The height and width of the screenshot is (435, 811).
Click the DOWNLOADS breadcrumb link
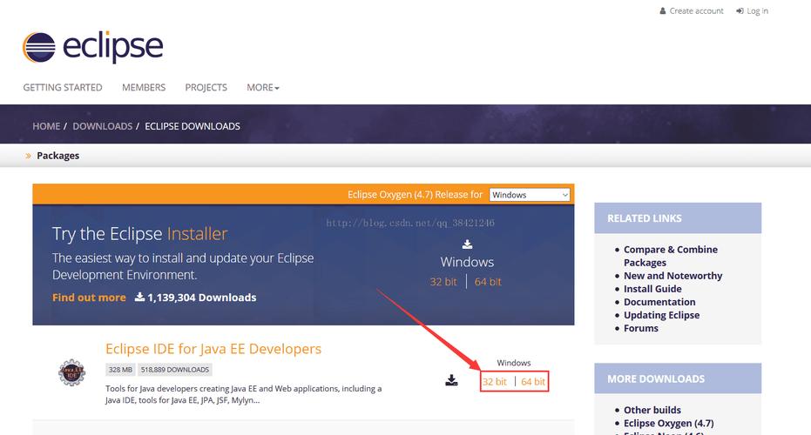pos(102,126)
